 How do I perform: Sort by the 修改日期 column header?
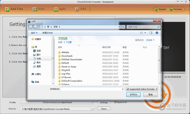pos(106,47)
